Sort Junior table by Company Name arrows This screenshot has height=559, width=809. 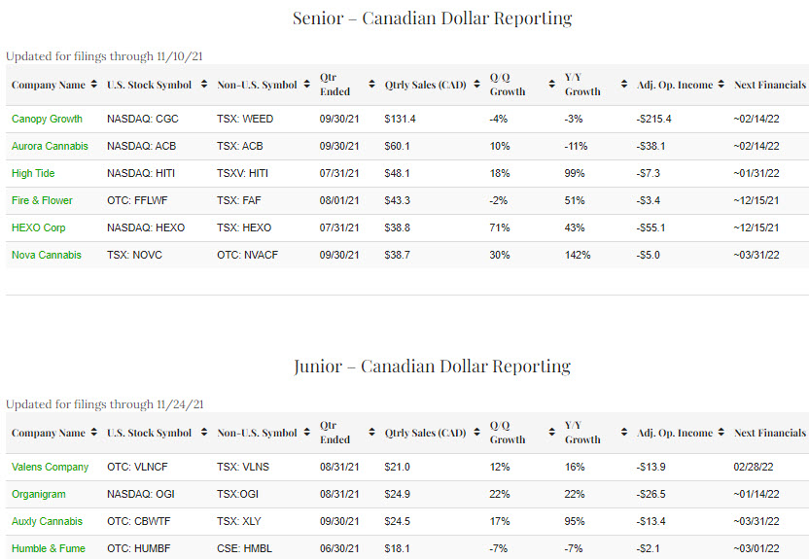tap(92, 433)
